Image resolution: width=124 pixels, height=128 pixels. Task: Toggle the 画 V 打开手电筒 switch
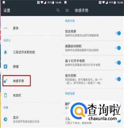point(118,63)
